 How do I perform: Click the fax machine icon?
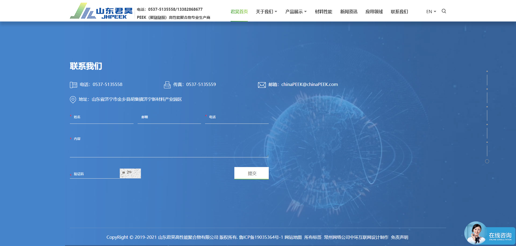(167, 85)
